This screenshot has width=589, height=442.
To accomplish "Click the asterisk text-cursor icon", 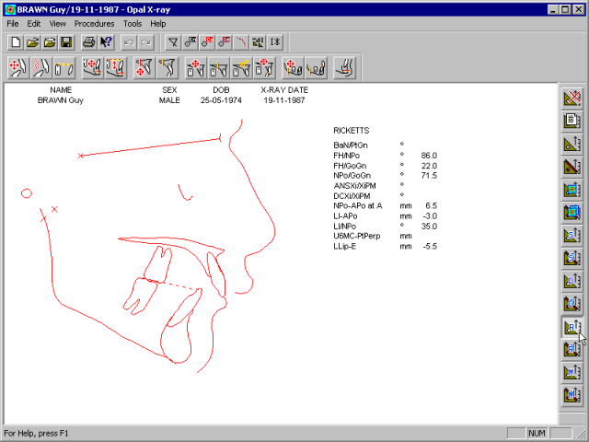I will tap(275, 42).
